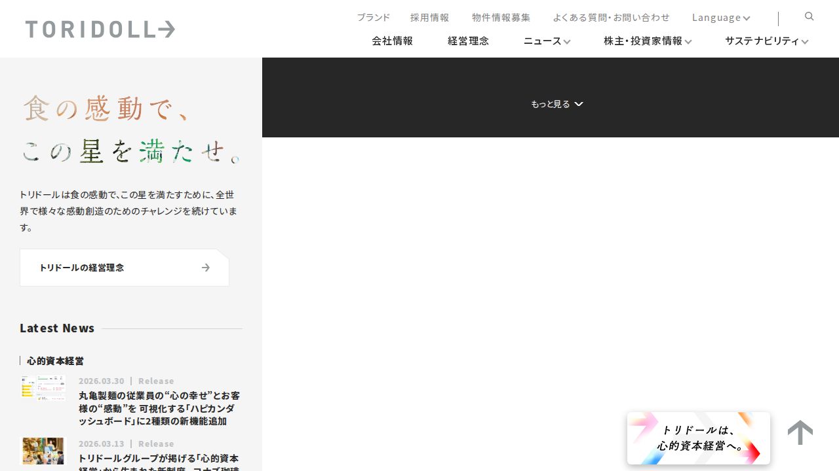Open 心的資本経営 banner
The width and height of the screenshot is (839, 471).
[699, 438]
